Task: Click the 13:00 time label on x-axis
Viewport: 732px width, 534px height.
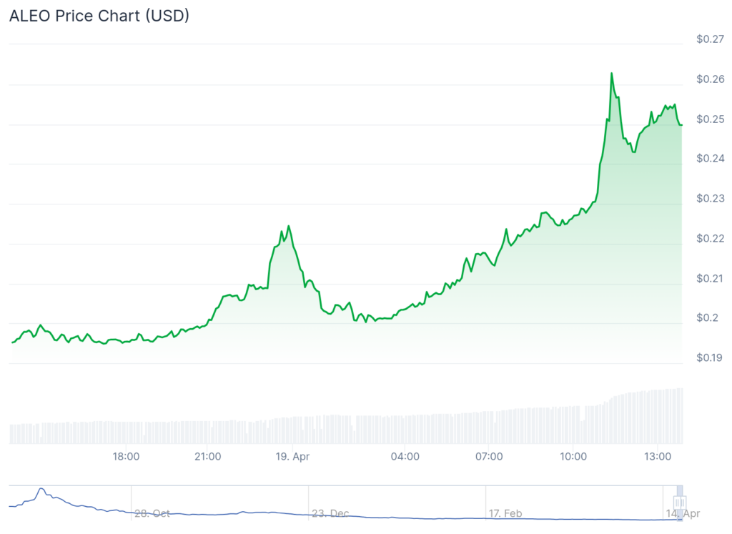Action: click(x=657, y=456)
